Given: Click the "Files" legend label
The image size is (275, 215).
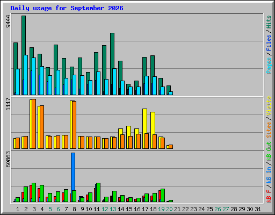Looking at the screenshot, I should click(269, 42).
